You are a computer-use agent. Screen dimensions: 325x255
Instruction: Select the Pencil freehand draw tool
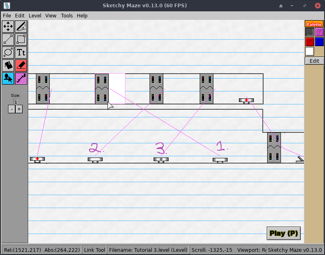(x=21, y=27)
